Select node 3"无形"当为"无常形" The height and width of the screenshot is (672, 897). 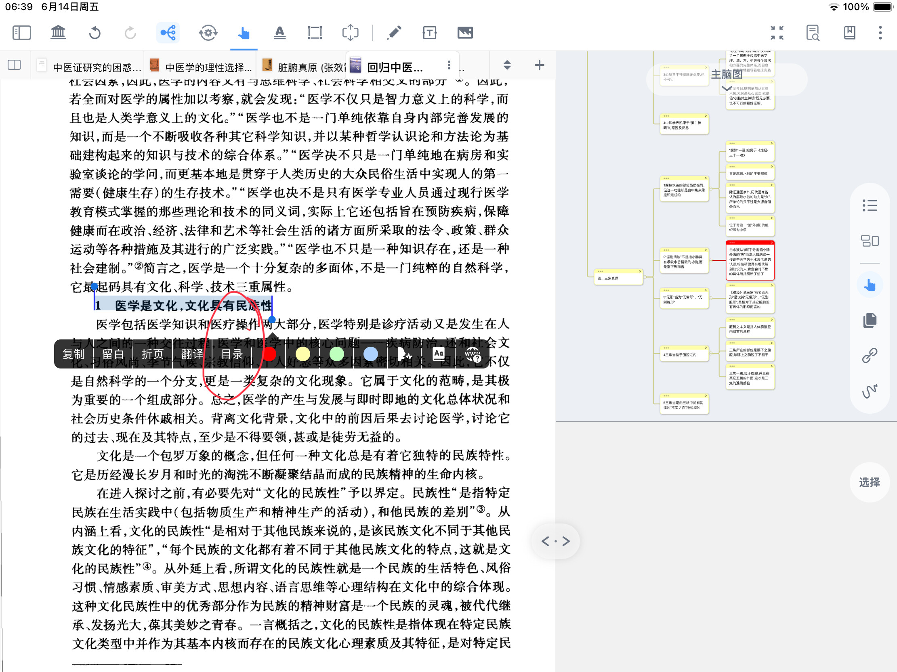[684, 299]
